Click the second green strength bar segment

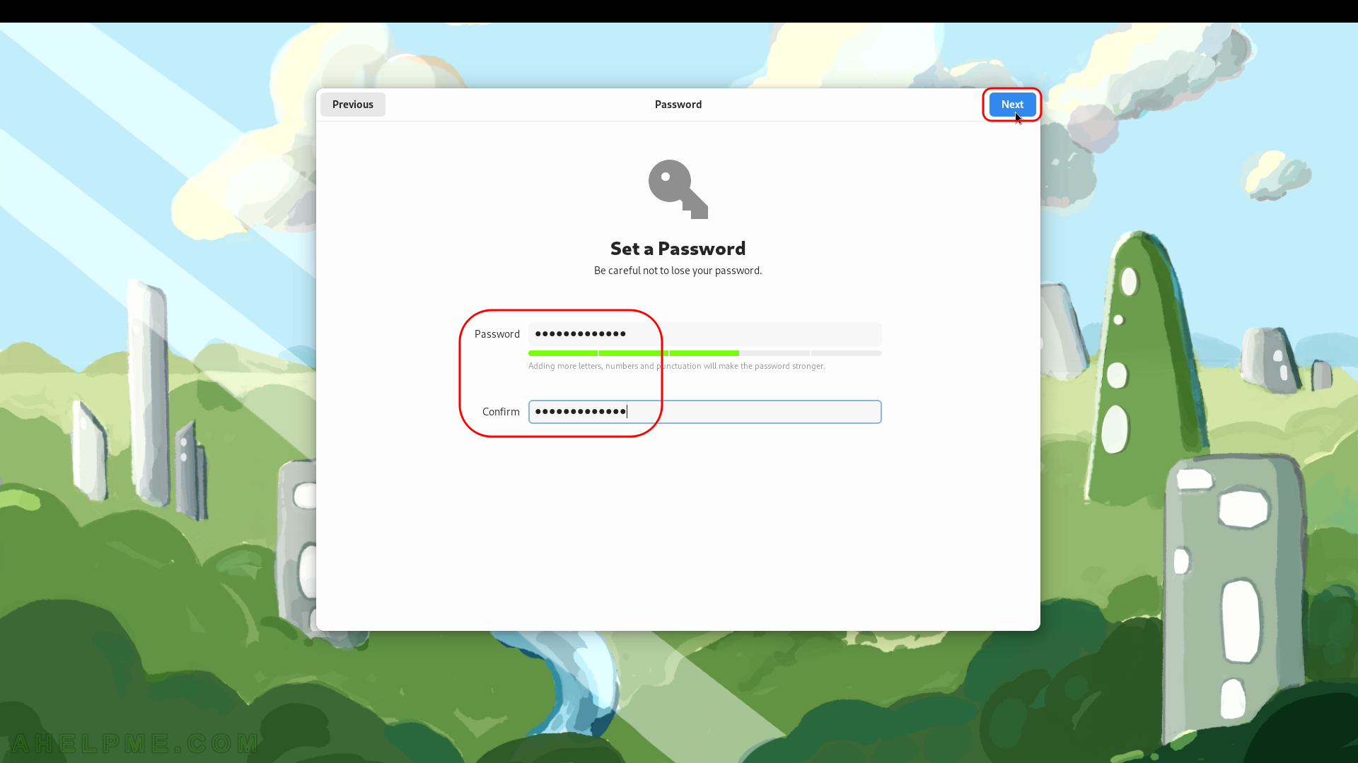(x=634, y=353)
